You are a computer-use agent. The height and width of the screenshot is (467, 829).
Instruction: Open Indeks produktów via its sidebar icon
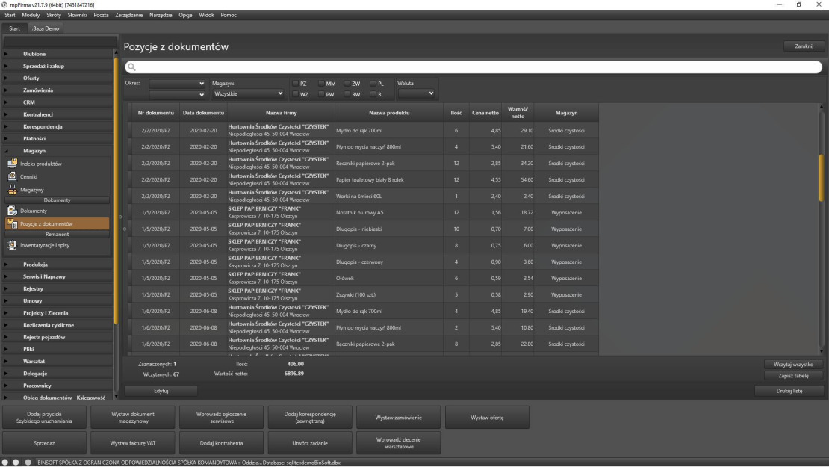12,164
